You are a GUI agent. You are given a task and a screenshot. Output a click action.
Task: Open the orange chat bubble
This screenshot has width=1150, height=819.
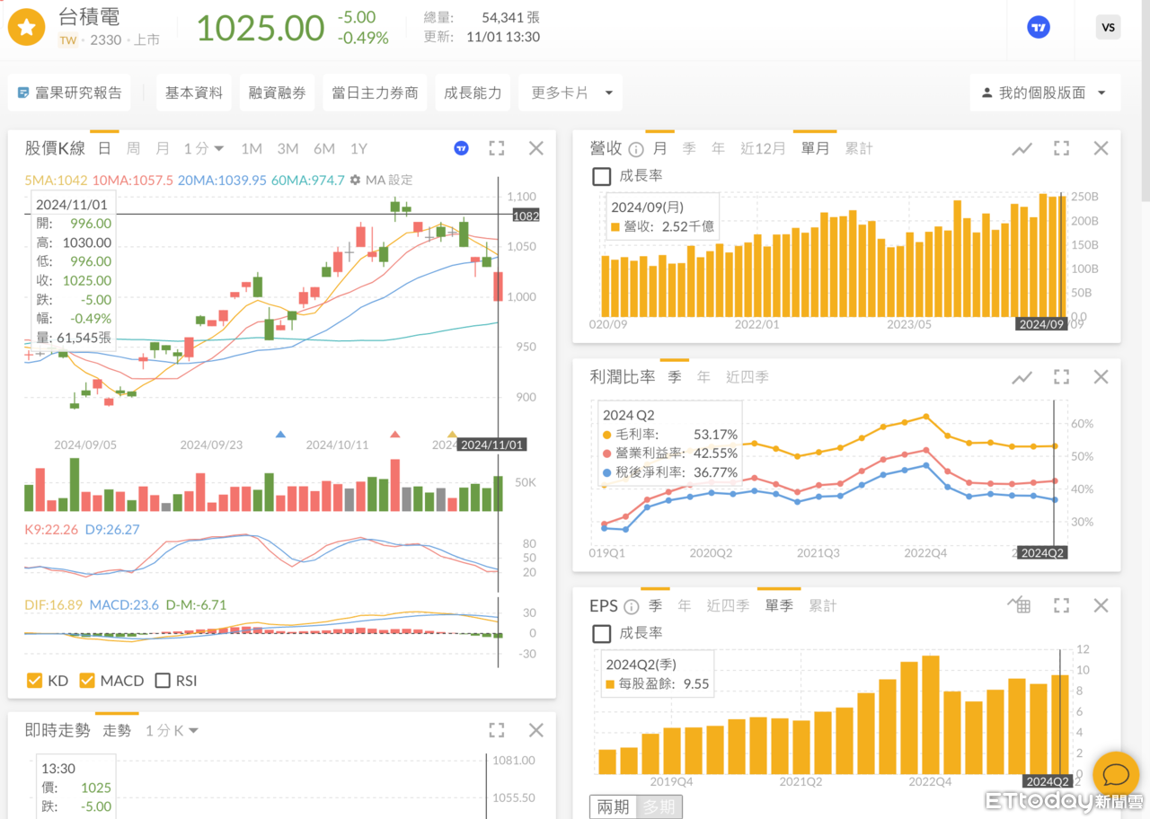[1116, 775]
